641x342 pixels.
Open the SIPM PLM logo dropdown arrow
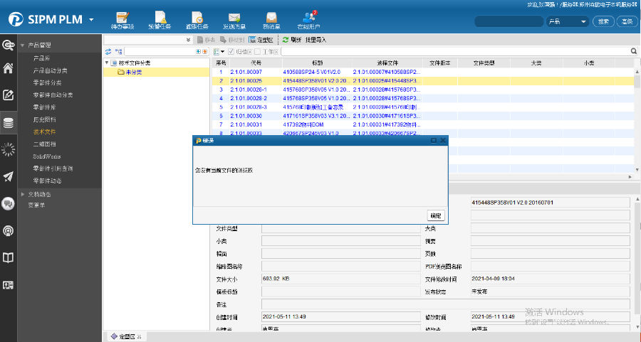91,19
